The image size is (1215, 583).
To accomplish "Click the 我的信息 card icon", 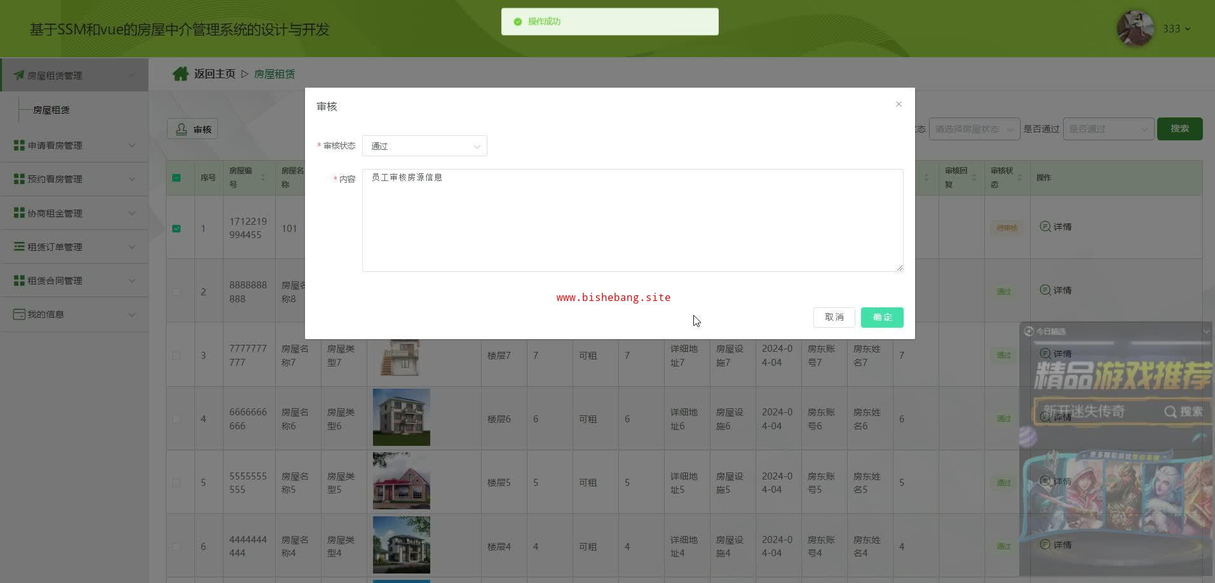I will 19,314.
